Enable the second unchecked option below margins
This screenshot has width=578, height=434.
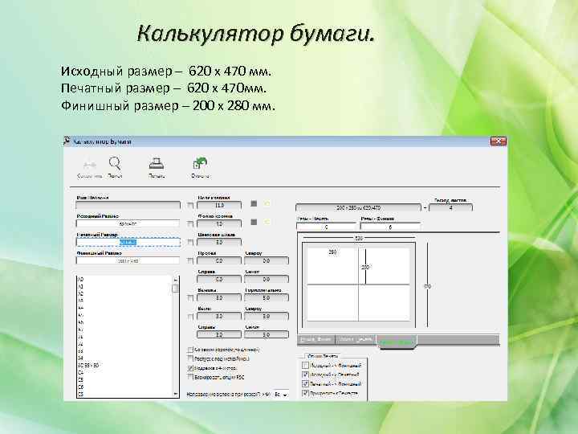190,358
